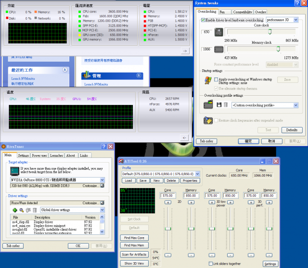This screenshot has width=308, height=268.
Task: Click the GPU core clock chip icon
Action: click(218, 32)
